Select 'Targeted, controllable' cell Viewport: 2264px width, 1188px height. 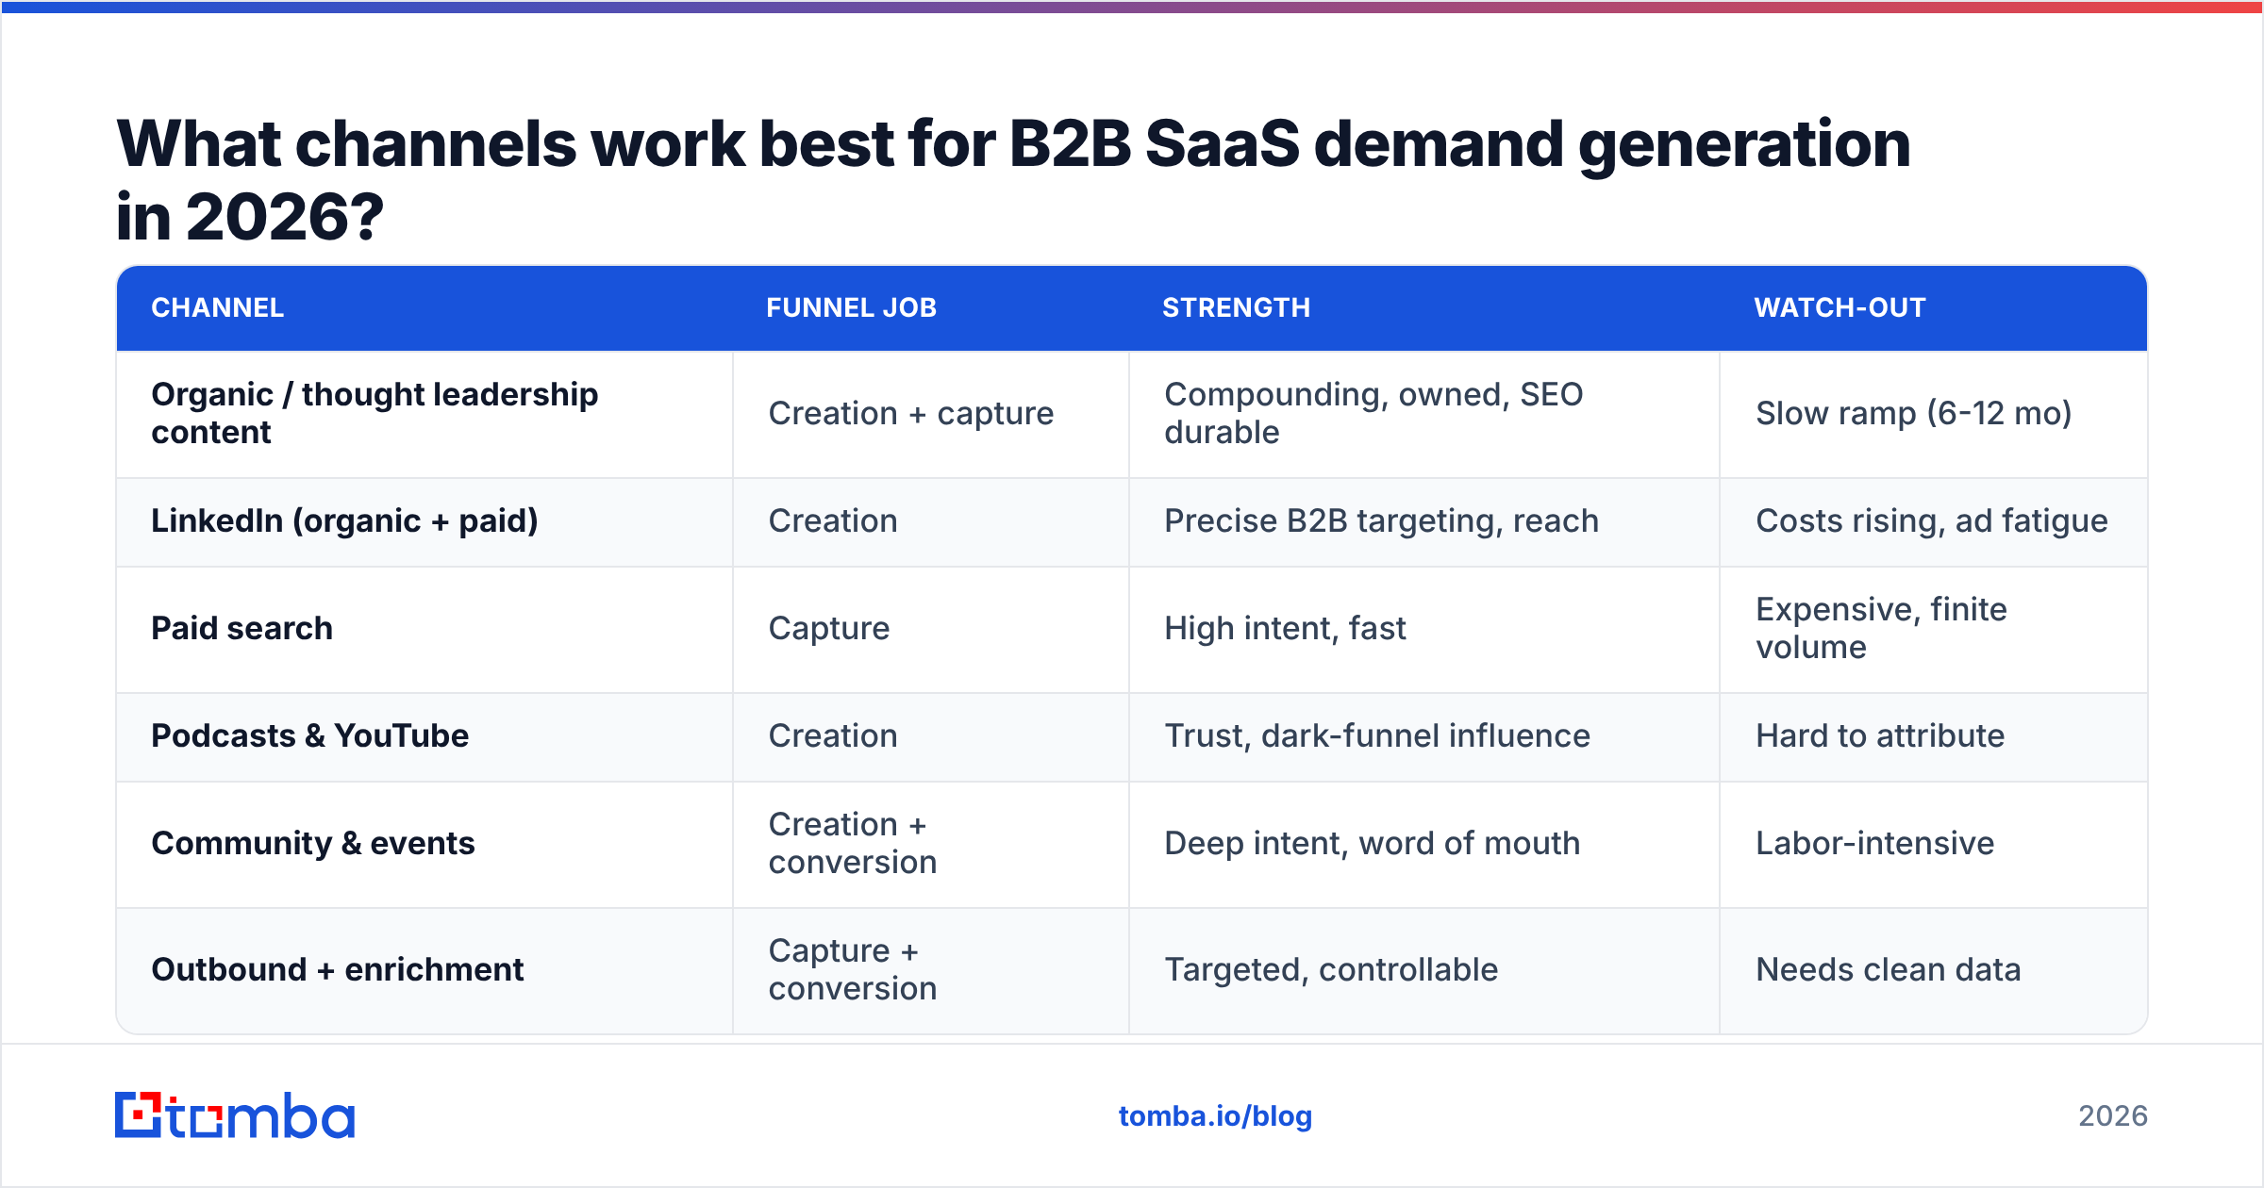click(1424, 970)
